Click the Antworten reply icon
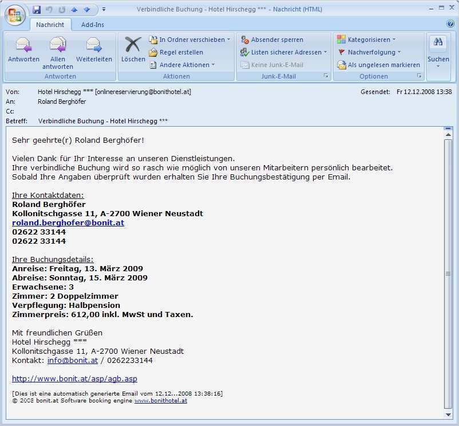 tap(23, 46)
